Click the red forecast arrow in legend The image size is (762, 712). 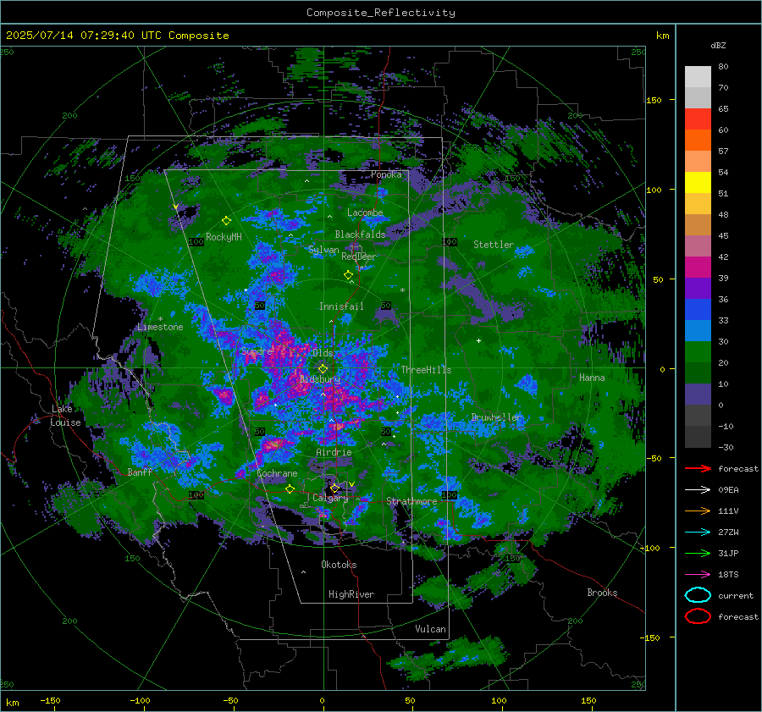(x=698, y=468)
